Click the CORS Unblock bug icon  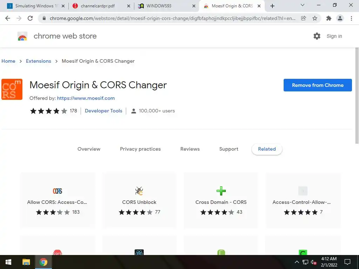139,191
